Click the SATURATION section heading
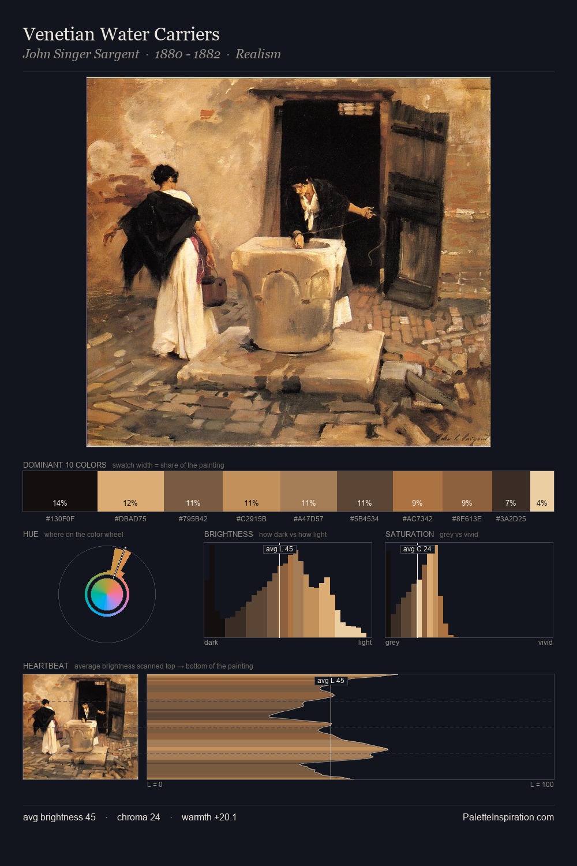 tap(410, 534)
